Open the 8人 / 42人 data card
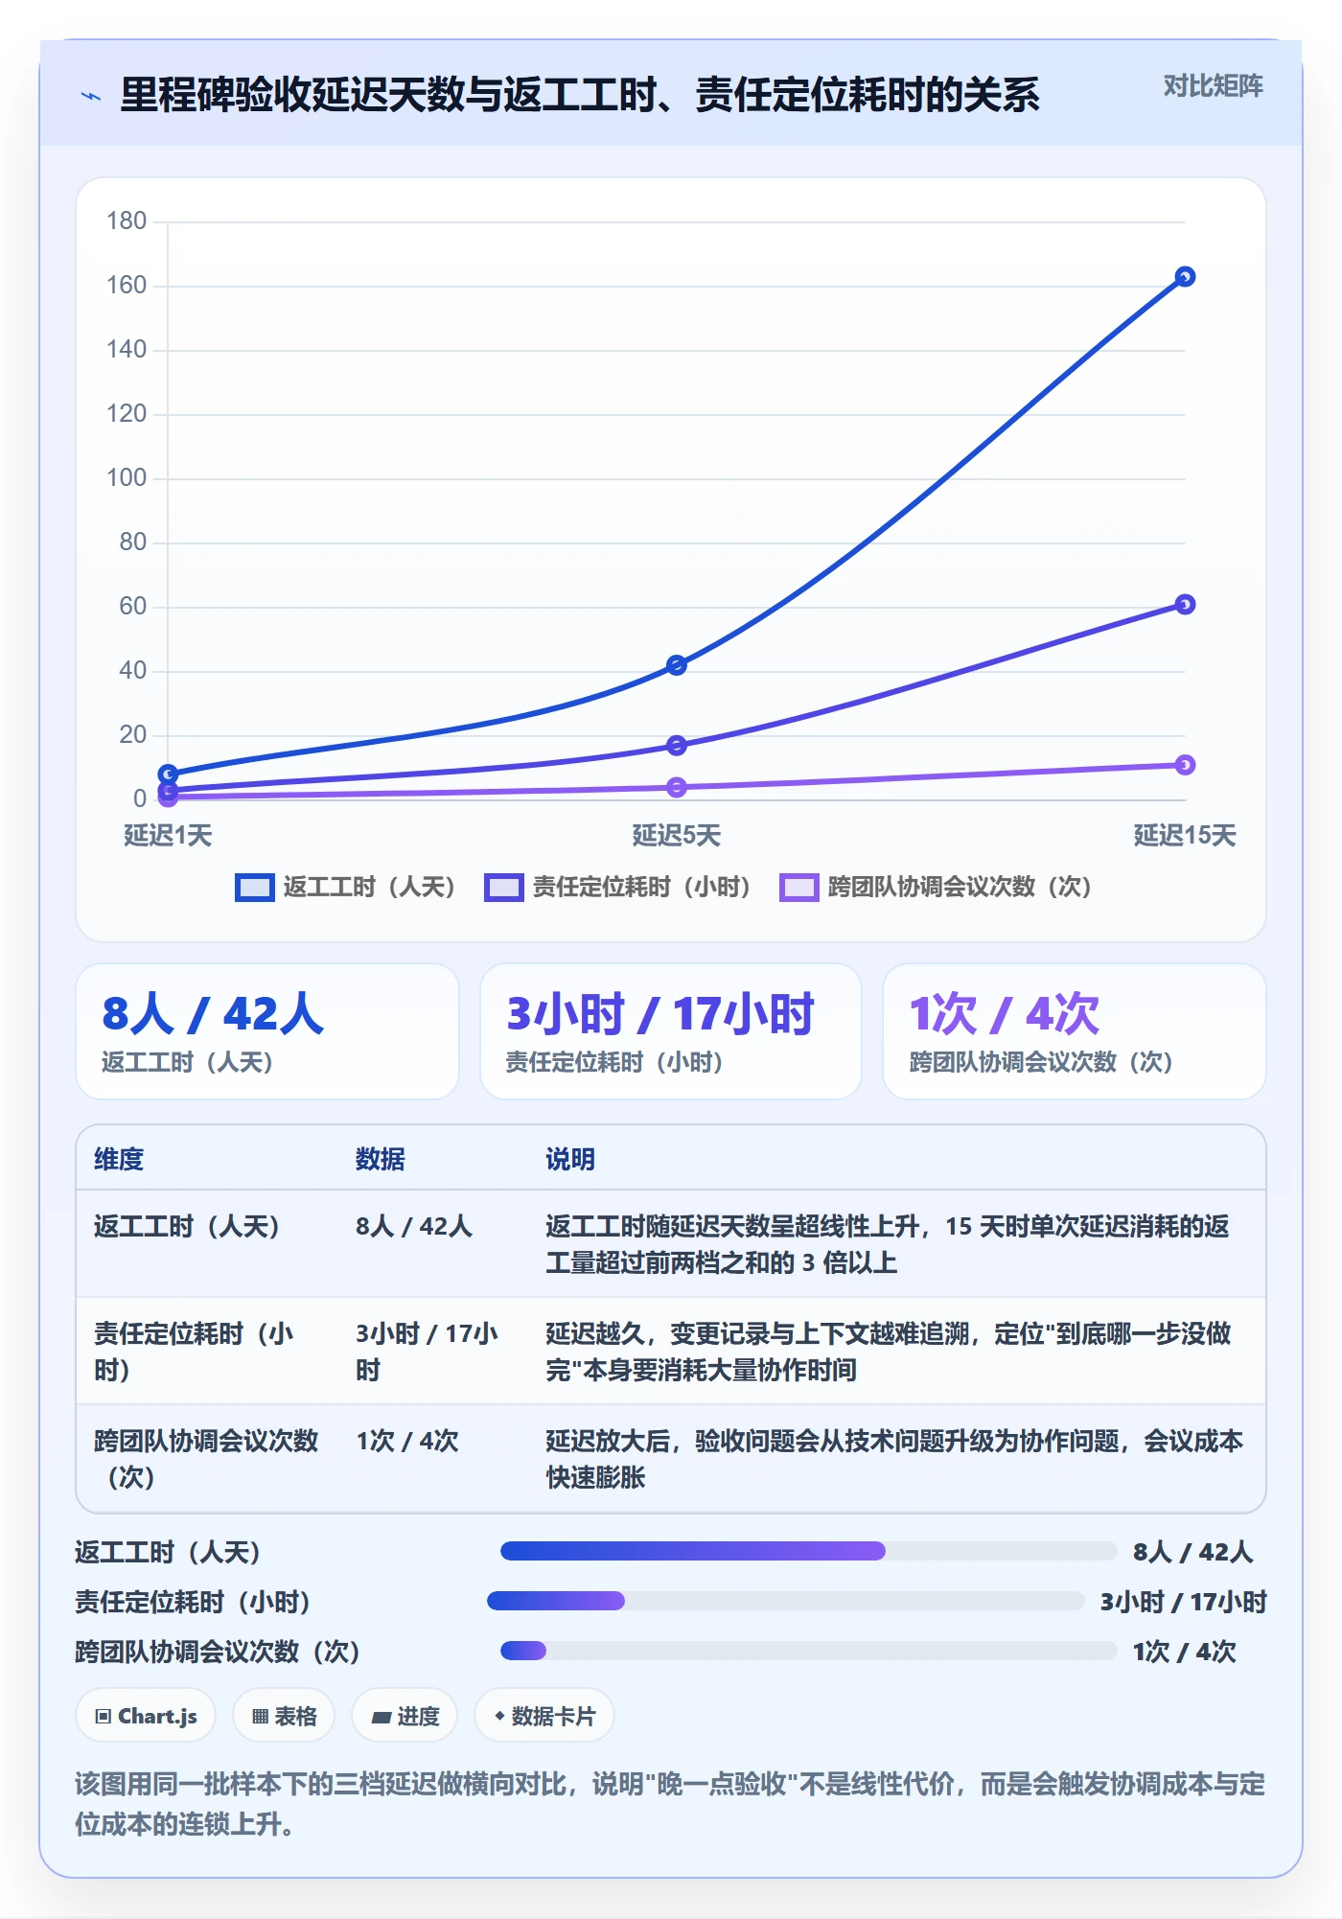Viewport: 1342px width, 1919px height. (x=267, y=1031)
